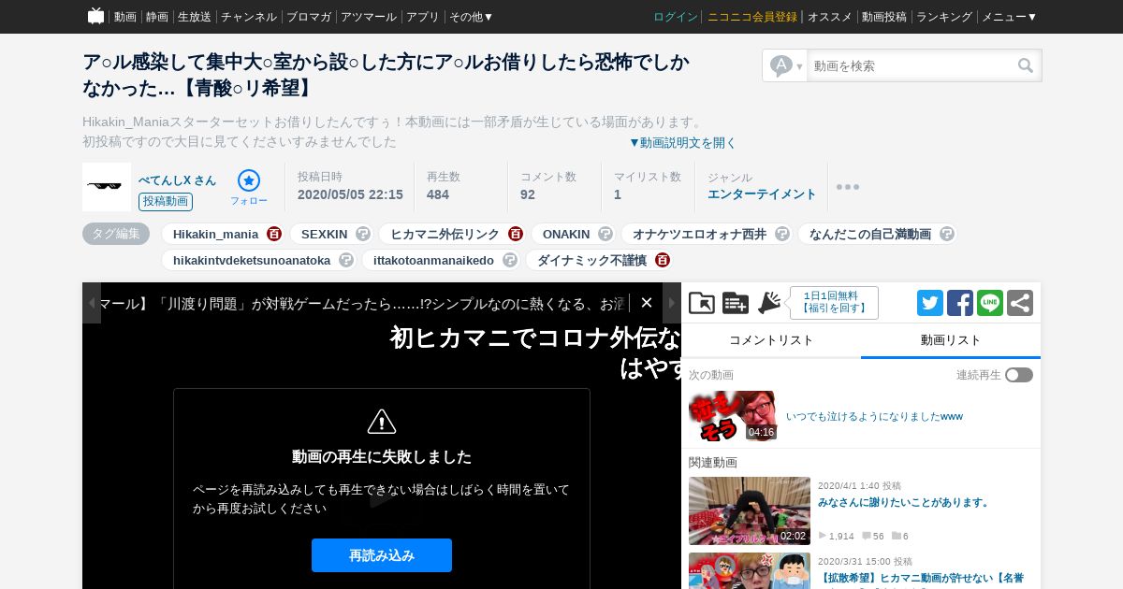The height and width of the screenshot is (589, 1123).
Task: Open the uploader name link beside avatar
Action: pyautogui.click(x=177, y=180)
